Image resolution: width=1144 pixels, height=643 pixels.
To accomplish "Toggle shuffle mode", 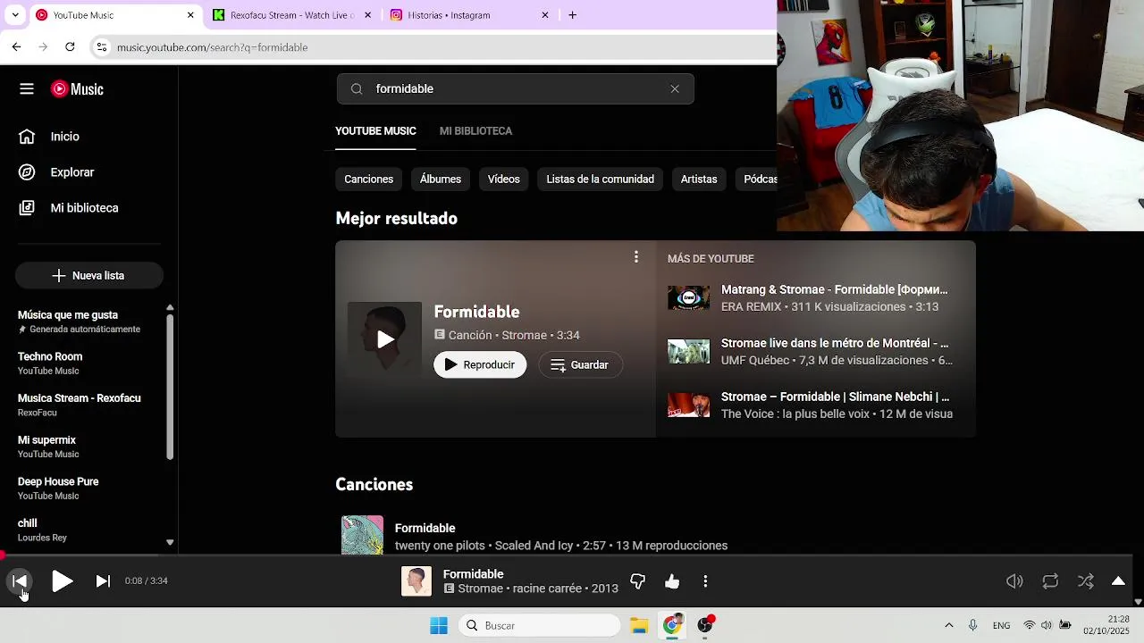I will 1086,581.
